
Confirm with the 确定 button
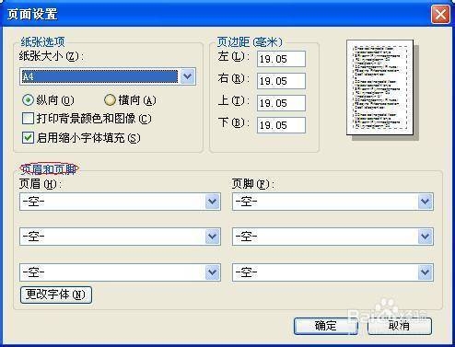coord(326,326)
